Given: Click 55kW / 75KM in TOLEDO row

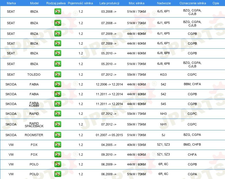Looking at the screenshot, I should pos(136,75).
